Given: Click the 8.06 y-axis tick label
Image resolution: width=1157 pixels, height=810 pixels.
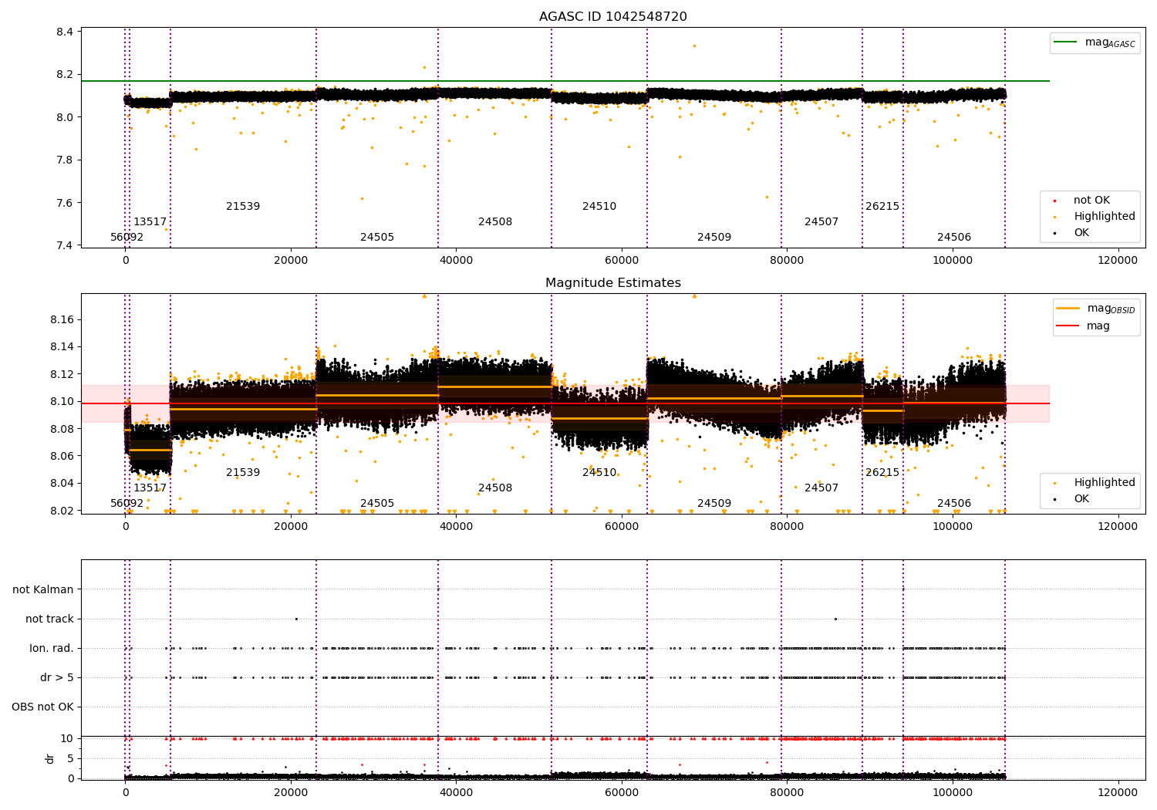Looking at the screenshot, I should (x=62, y=457).
